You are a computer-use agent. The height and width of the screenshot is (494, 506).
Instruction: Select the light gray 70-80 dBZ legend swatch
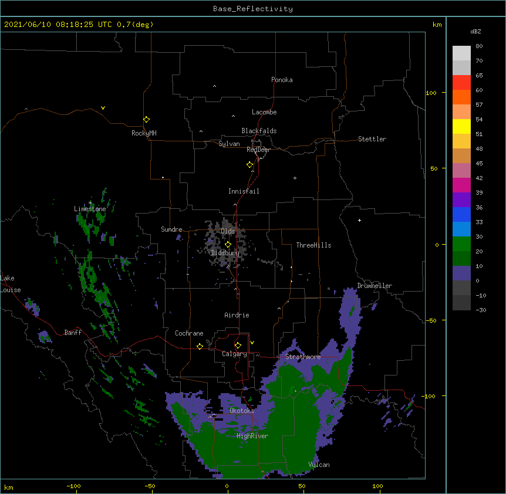461,53
